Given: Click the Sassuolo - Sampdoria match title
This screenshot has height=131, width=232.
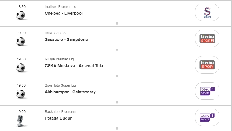Looking at the screenshot, I should (x=66, y=39).
